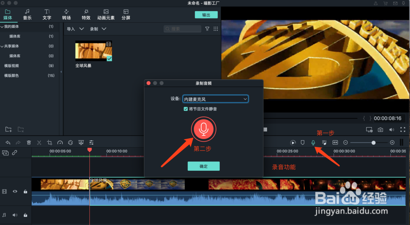Image resolution: width=410 pixels, height=225 pixels.
Task: Adjust the timeline zoom slider
Action: point(374,142)
